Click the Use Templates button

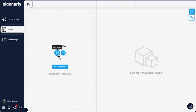coord(60,67)
